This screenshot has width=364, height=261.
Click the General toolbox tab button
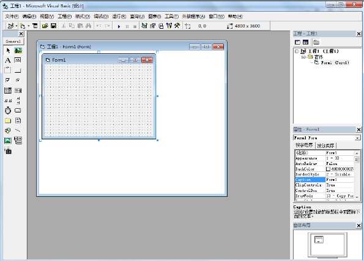(13, 42)
